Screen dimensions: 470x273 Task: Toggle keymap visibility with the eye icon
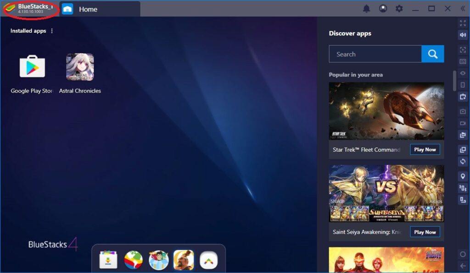pyautogui.click(x=462, y=73)
